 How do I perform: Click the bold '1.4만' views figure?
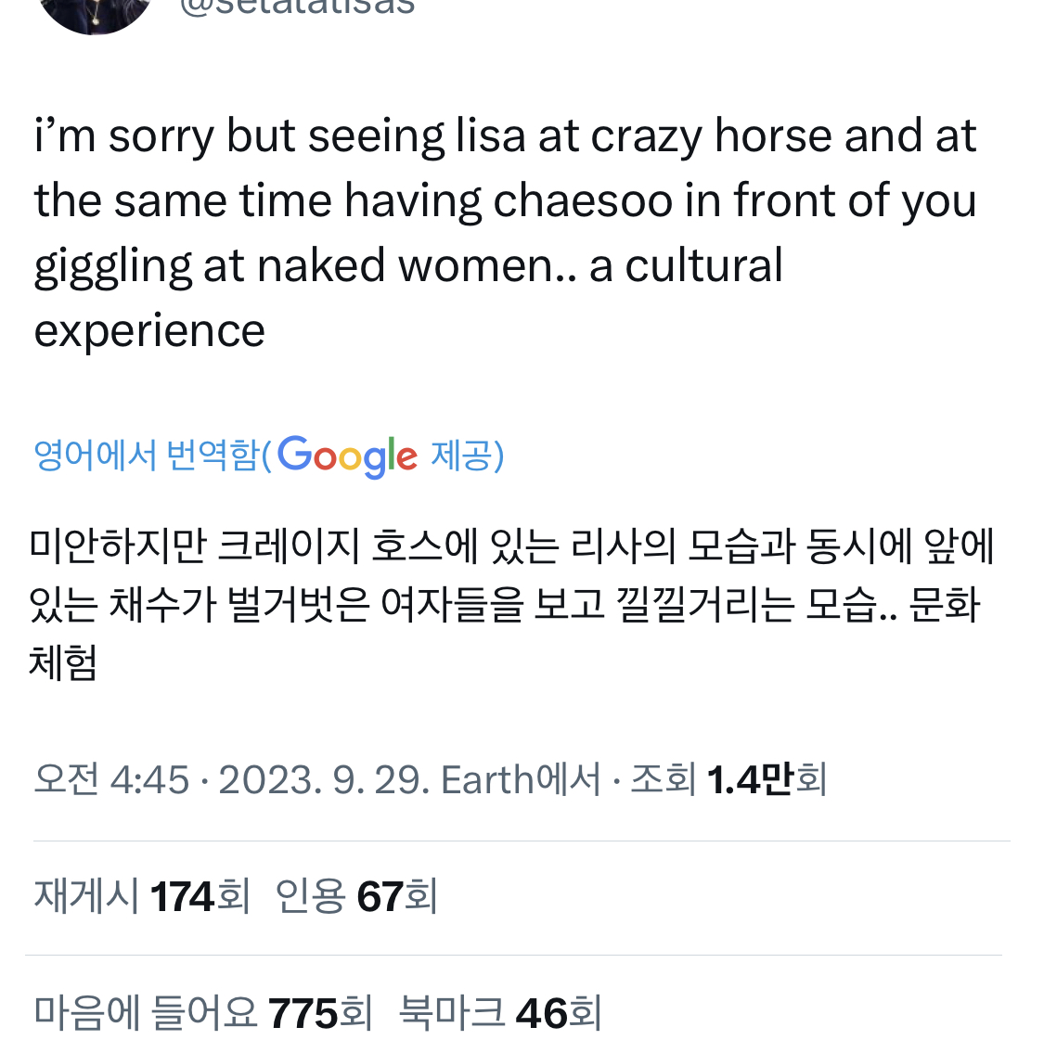[x=751, y=779]
